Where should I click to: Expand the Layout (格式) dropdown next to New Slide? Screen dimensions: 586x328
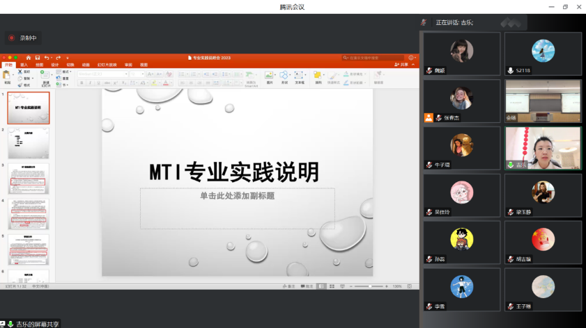point(65,72)
